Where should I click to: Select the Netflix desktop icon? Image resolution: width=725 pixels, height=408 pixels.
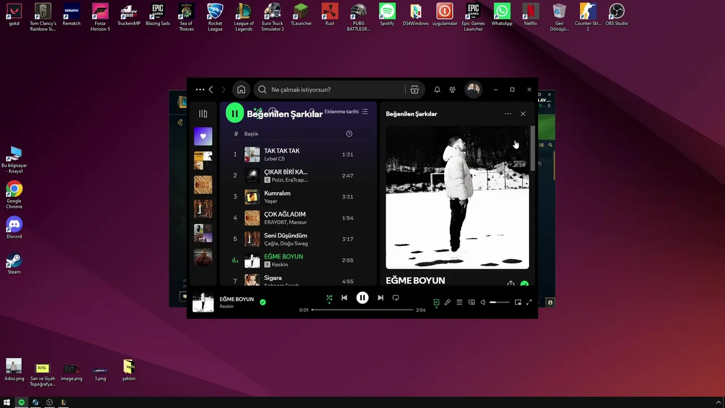531,15
